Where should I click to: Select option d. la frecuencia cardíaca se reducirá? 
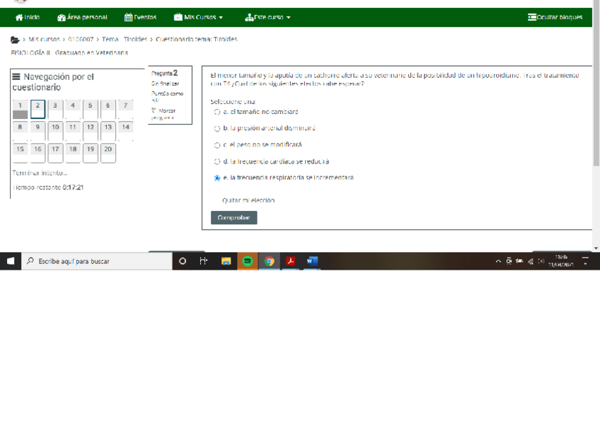217,161
